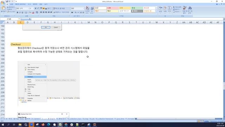The height and width of the screenshot is (127, 225).
Task: Expand the Name Box dropdown arrow
Action: point(19,19)
